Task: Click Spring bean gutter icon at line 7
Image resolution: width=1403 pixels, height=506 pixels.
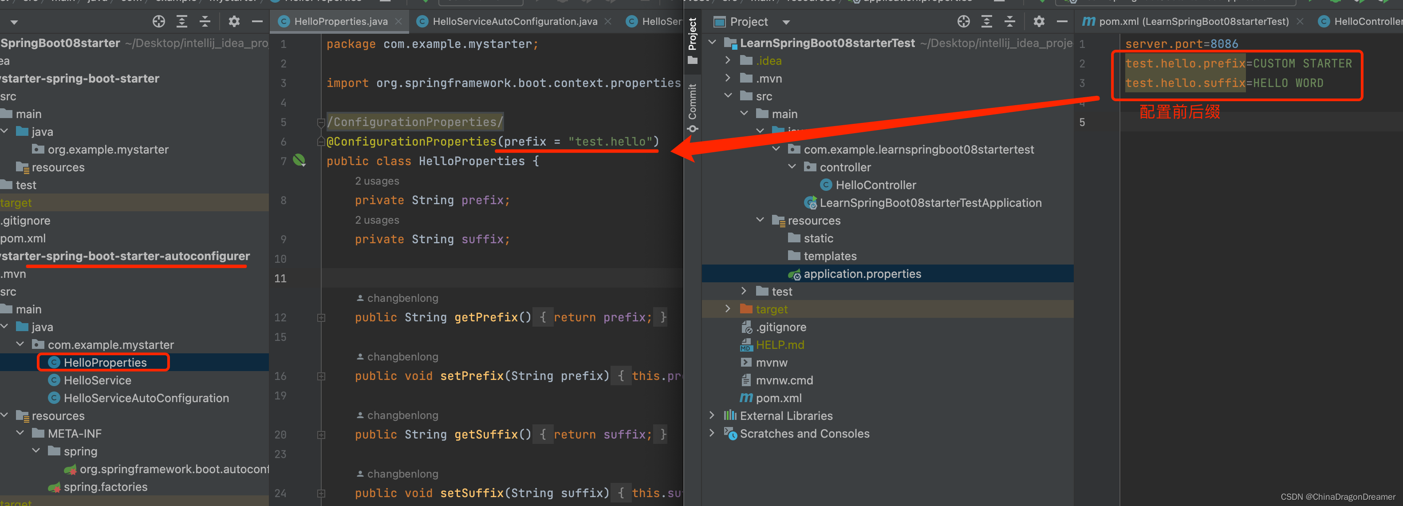Action: [x=299, y=160]
